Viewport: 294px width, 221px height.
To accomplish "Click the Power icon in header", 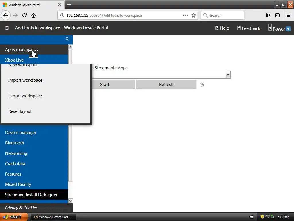I will pyautogui.click(x=270, y=27).
